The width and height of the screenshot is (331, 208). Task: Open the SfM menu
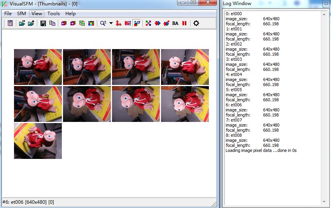coord(21,14)
